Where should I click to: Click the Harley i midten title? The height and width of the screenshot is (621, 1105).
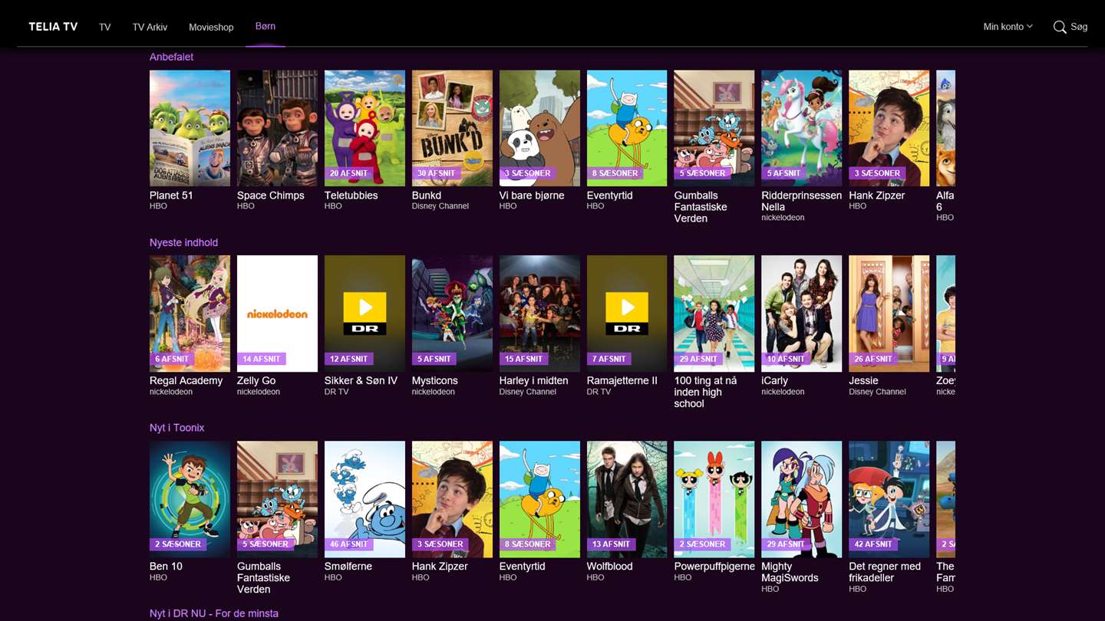pyautogui.click(x=534, y=381)
